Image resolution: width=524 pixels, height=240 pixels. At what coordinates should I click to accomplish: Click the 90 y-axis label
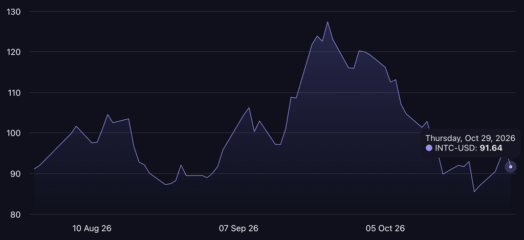click(x=15, y=174)
